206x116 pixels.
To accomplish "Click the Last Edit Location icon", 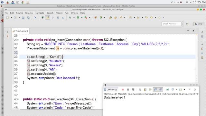I will pyautogui.click(x=146, y=17).
